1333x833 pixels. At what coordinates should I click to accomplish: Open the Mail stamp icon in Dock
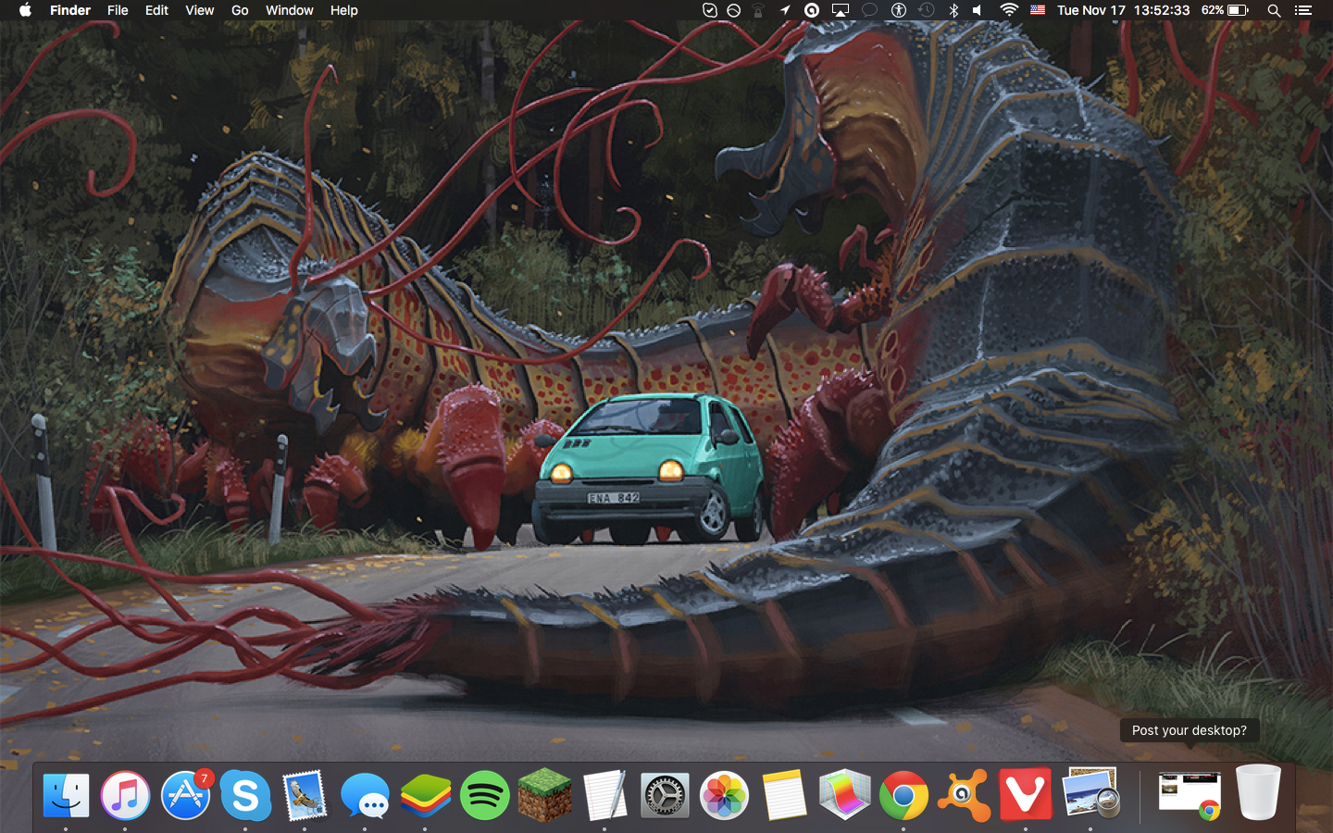(305, 795)
